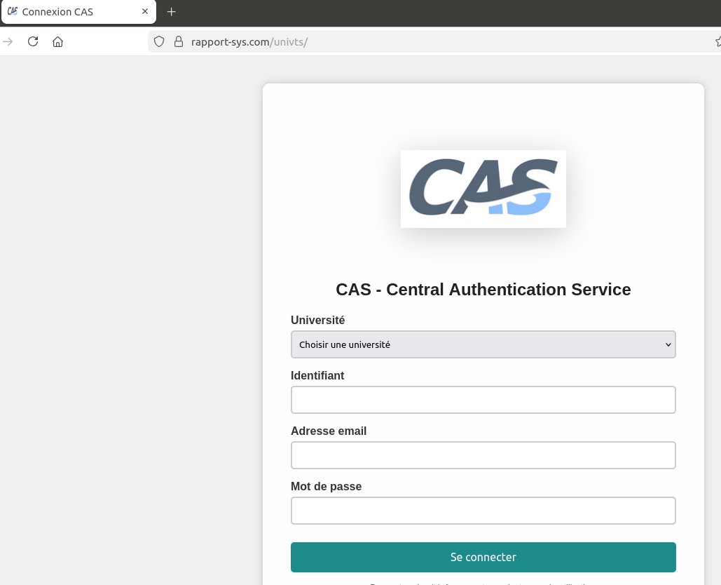Image resolution: width=721 pixels, height=585 pixels.
Task: Close the Connexion CAS tab
Action: point(145,11)
